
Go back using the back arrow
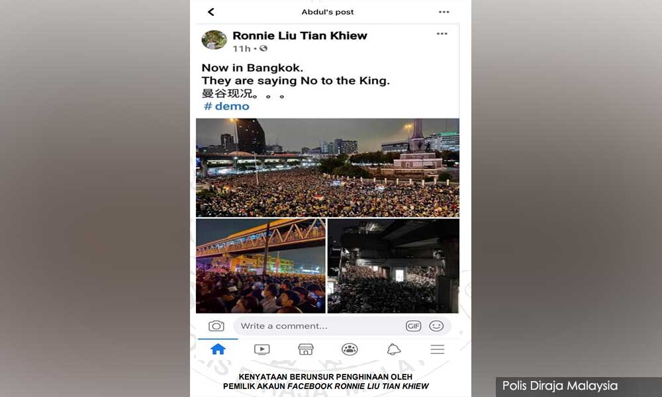coord(211,12)
